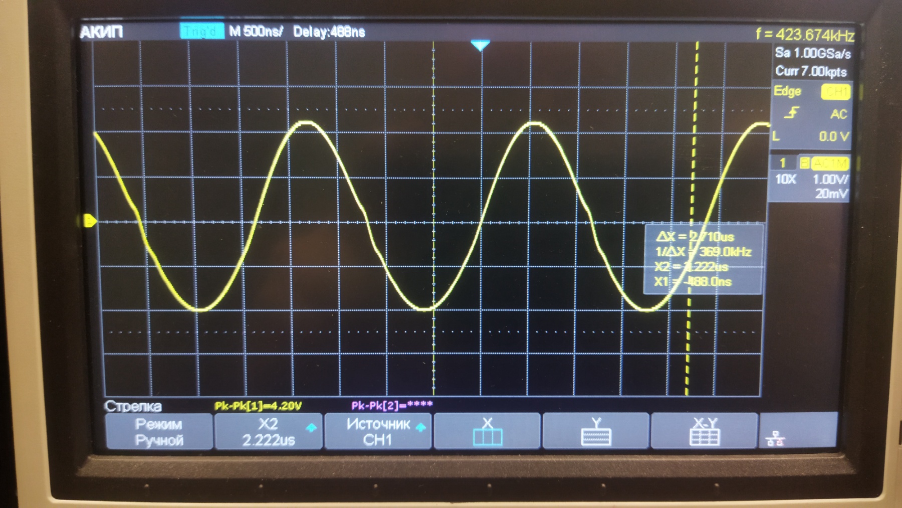Open the Режим Ручной mode menu
Image resolution: width=902 pixels, height=508 pixels.
(159, 432)
